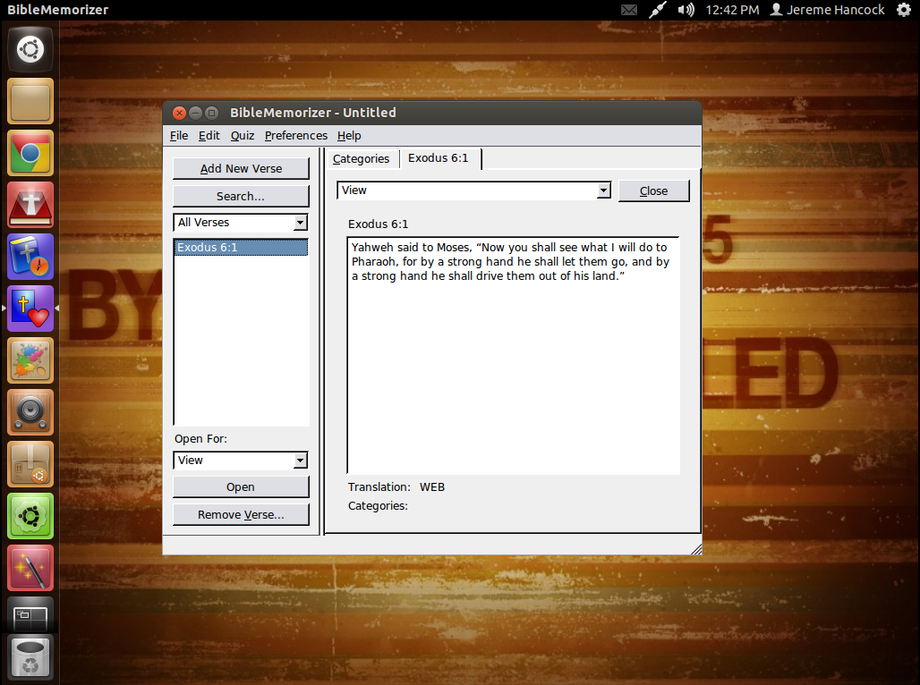Click the Exodus 6:1 heading above the verse text
Image resolution: width=920 pixels, height=685 pixels.
click(x=378, y=224)
